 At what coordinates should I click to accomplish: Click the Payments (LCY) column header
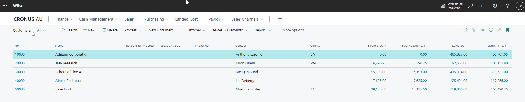497,46
